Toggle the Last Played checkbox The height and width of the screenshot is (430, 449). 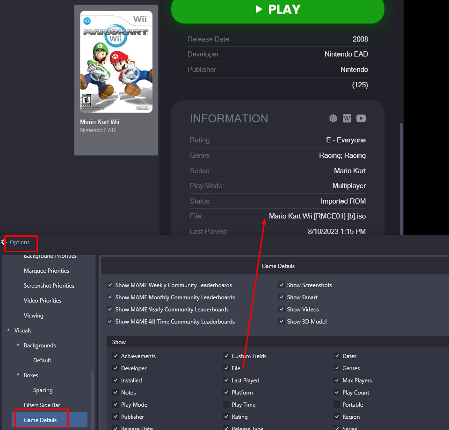click(226, 380)
